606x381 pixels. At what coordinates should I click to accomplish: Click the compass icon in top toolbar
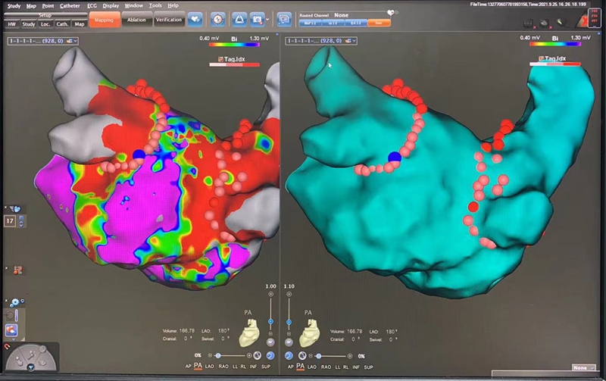point(217,17)
